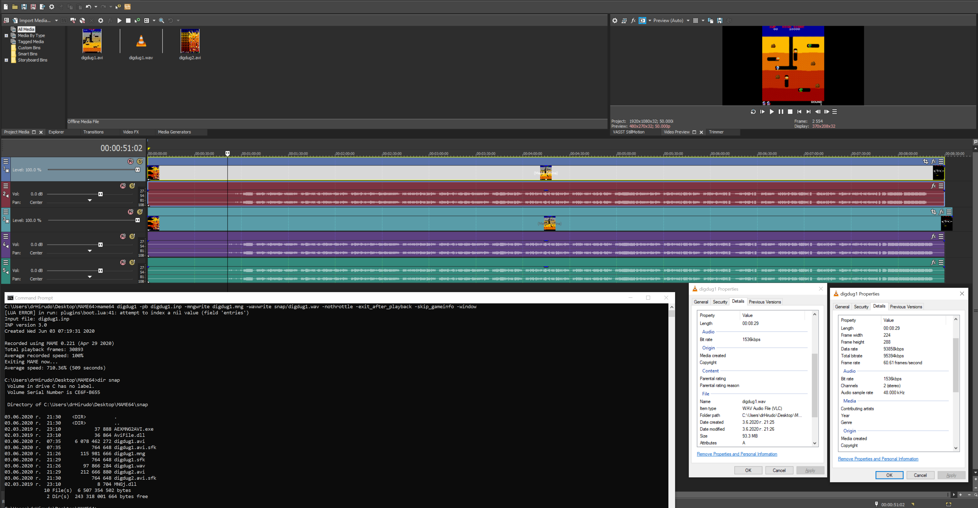
Task: Mute audio track 5
Action: pos(123,262)
